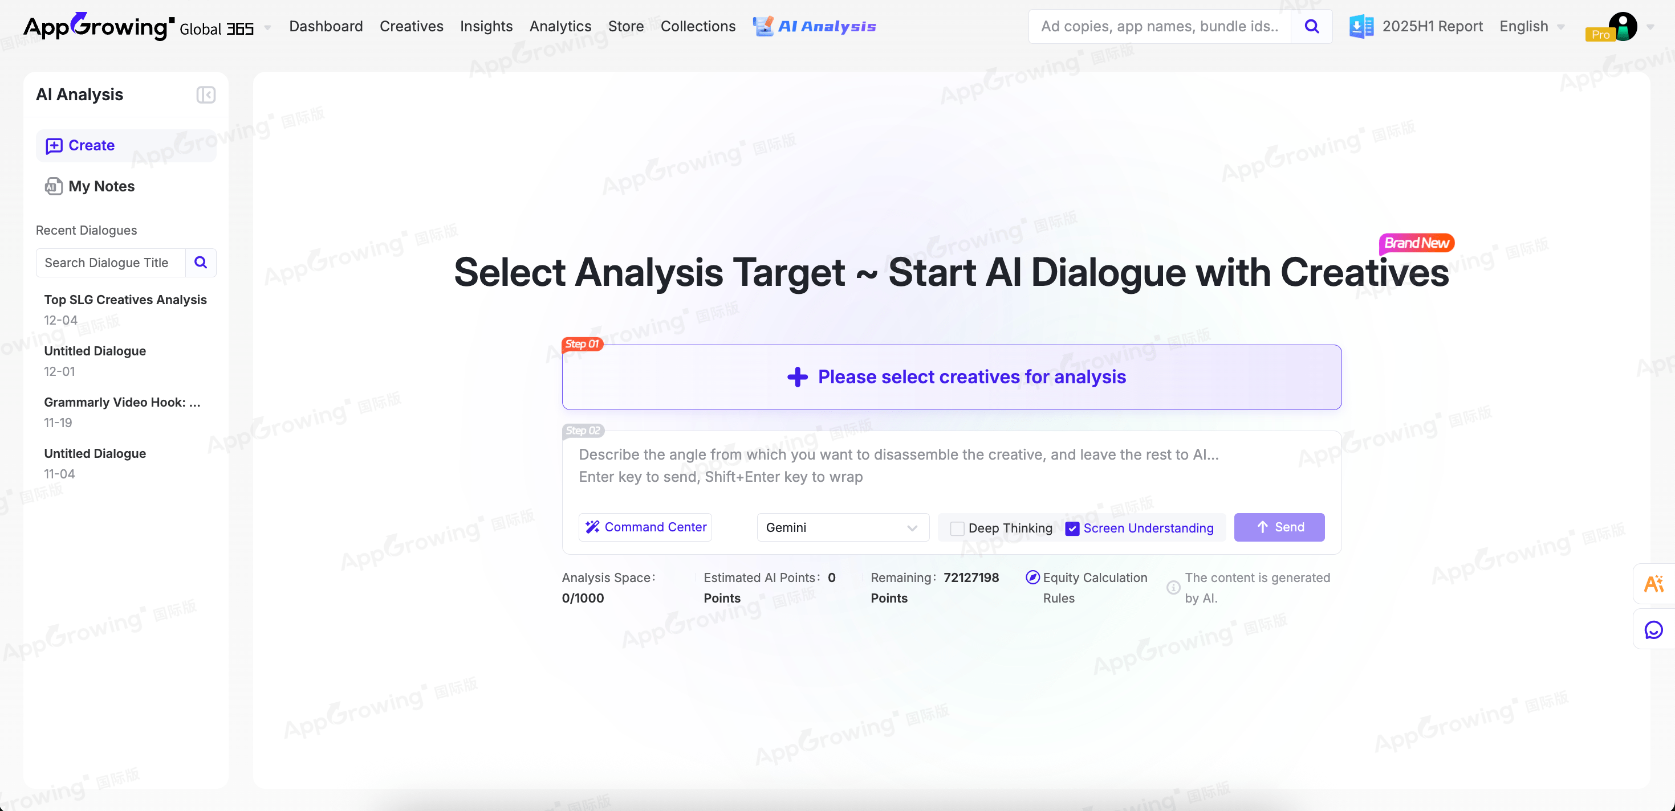This screenshot has height=811, width=1675.
Task: Open the Top SLG Creatives Analysis dialogue
Action: [125, 300]
